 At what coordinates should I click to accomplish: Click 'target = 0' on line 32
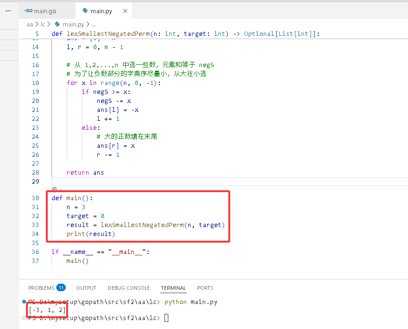coord(86,216)
